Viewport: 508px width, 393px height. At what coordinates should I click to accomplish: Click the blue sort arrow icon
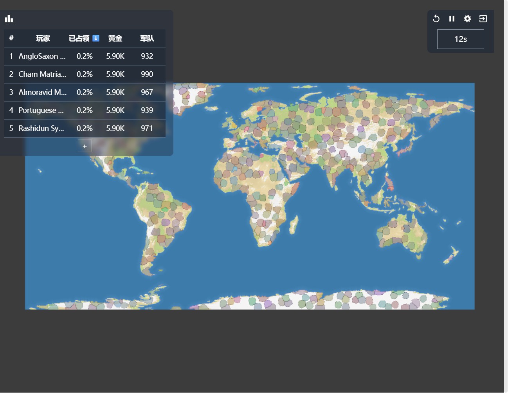96,38
